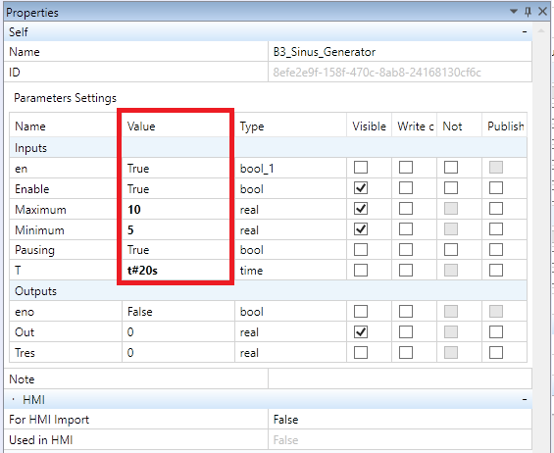The image size is (554, 453).
Task: Toggle Write checkbox for Tres row
Action: click(406, 352)
